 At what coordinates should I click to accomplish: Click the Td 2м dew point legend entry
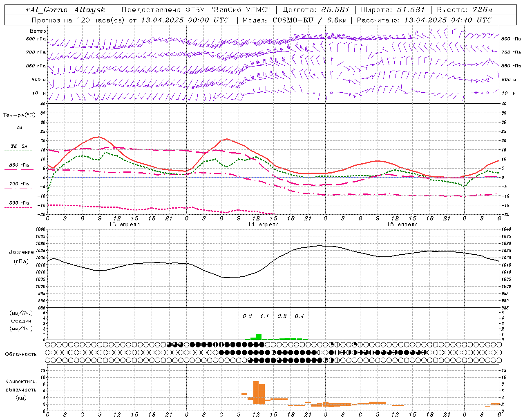click(x=19, y=146)
